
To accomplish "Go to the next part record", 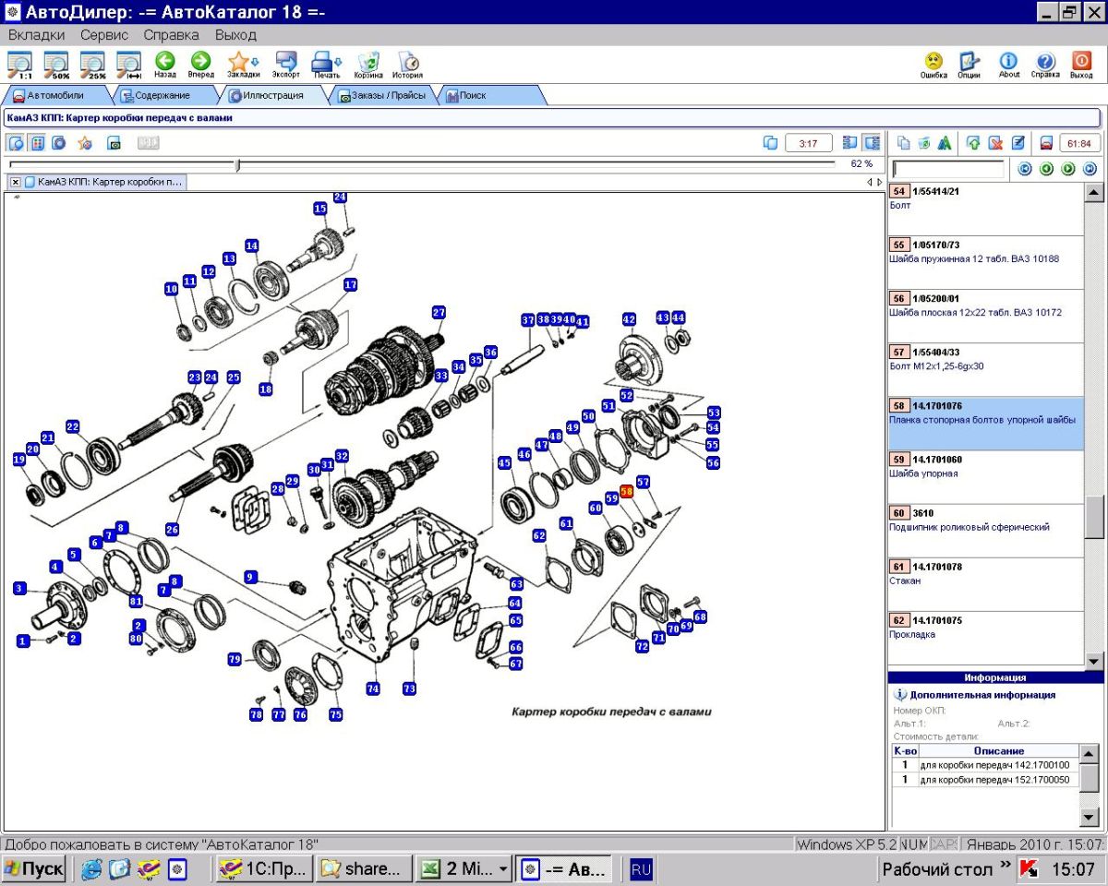I will click(1068, 169).
